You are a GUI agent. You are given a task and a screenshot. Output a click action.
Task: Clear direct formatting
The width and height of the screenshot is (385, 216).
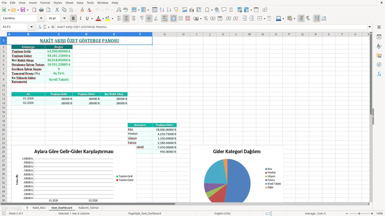coord(89,10)
